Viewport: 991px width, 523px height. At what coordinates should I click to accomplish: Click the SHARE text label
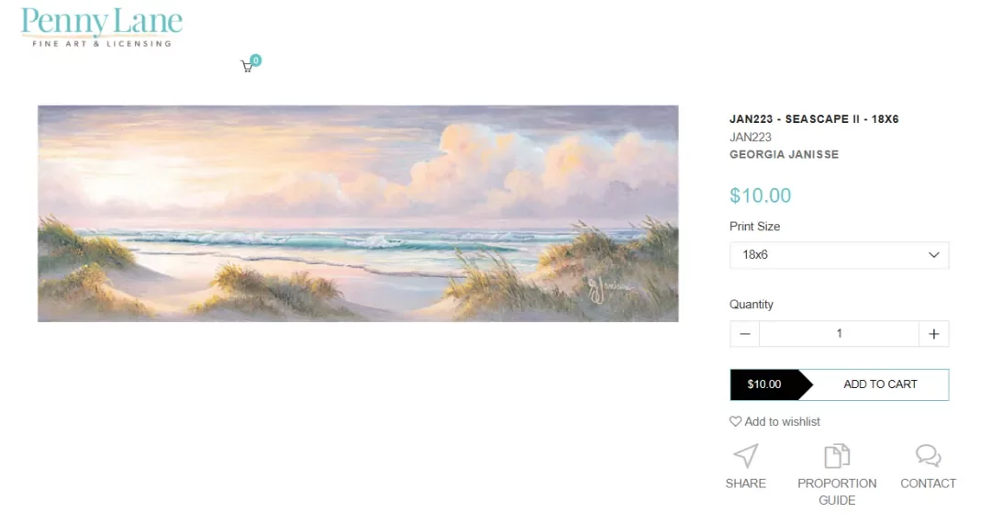(745, 484)
